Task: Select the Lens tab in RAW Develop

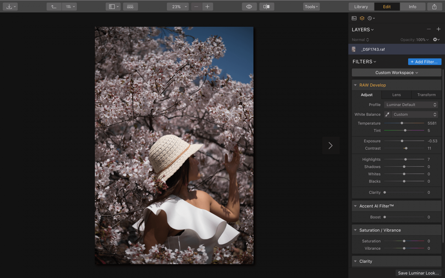Action: [397, 95]
